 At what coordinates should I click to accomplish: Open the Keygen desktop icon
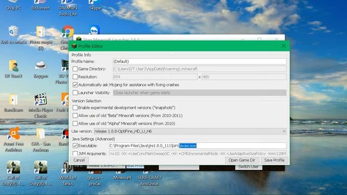[41, 69]
